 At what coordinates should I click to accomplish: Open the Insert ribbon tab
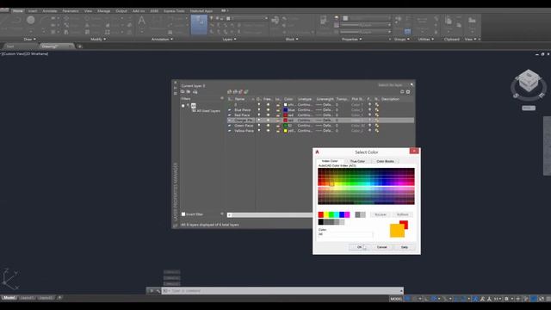point(33,11)
